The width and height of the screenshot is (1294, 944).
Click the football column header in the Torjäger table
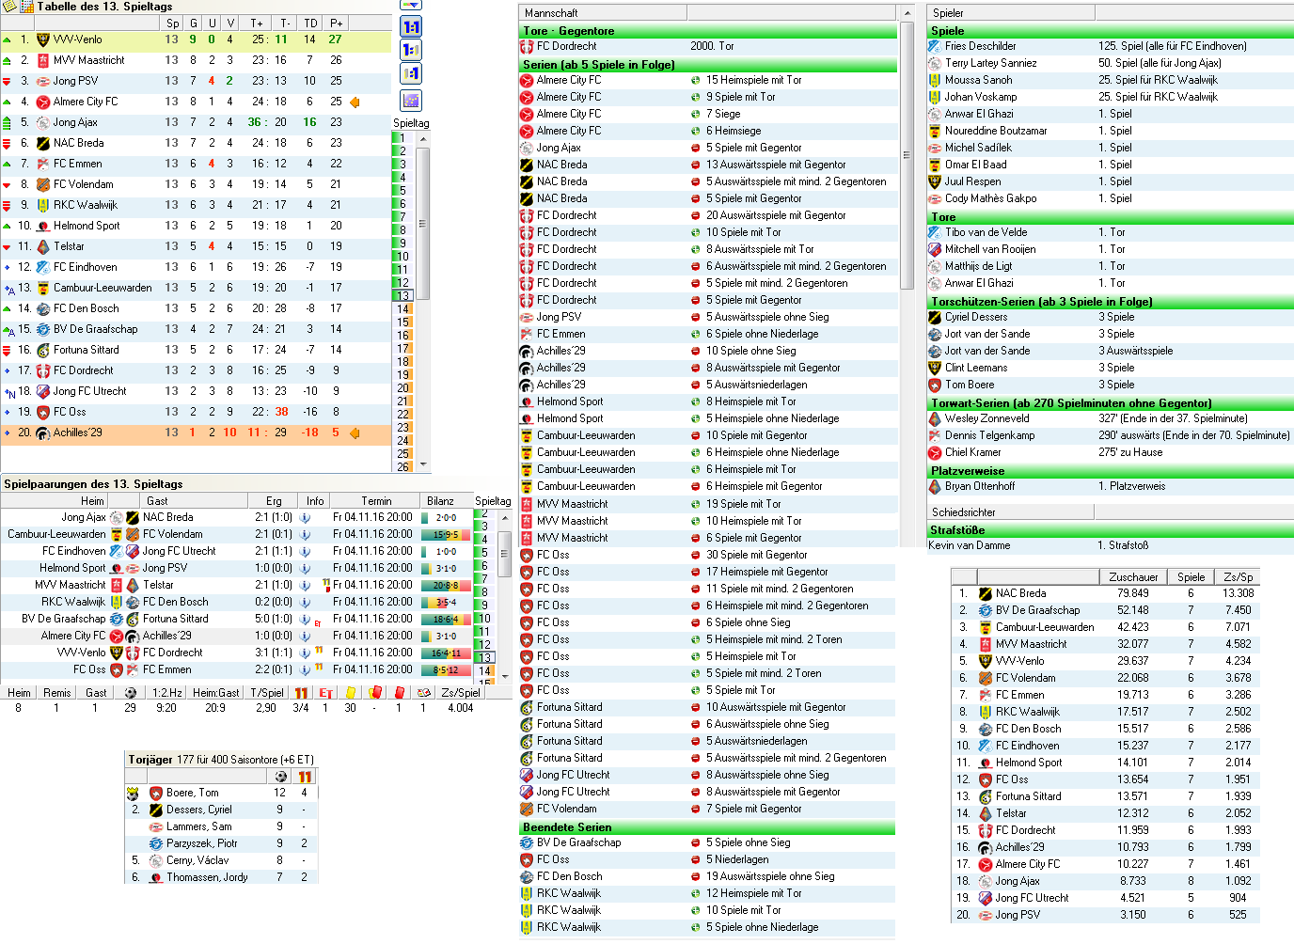tap(280, 777)
